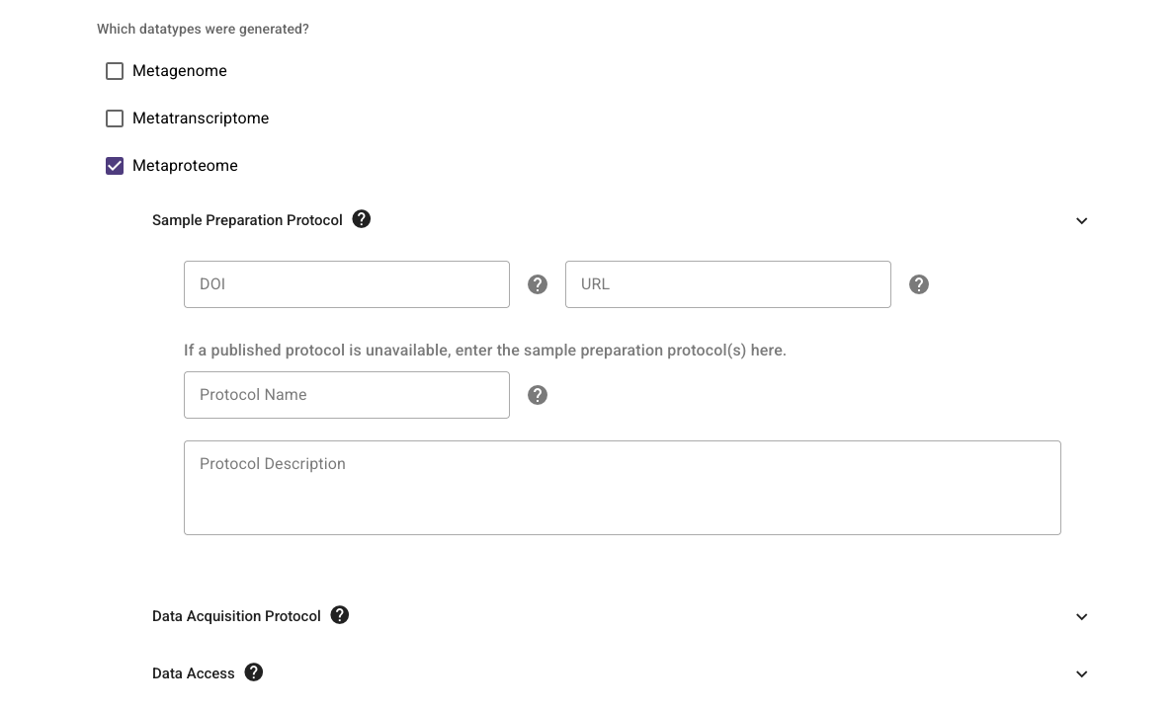Select the Metaproteome label text
Image resolution: width=1173 pixels, height=709 pixels.
click(x=185, y=166)
